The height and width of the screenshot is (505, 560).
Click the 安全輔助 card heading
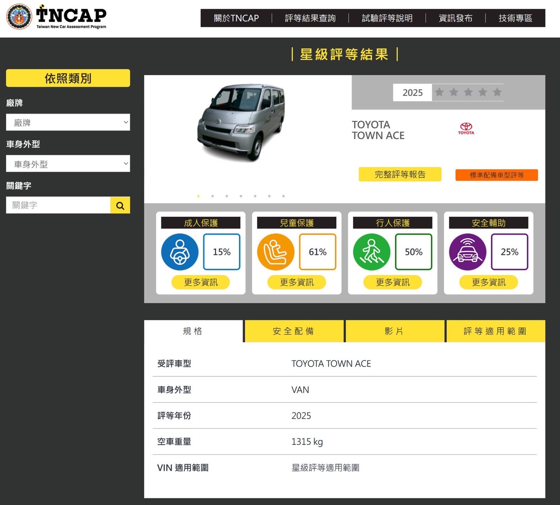(489, 223)
